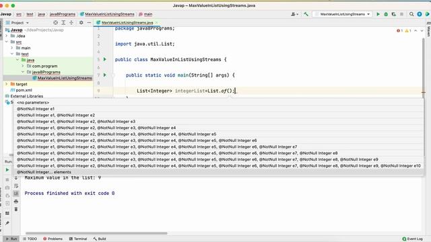Open the Problems tool window tab
Viewport: 431px width, 242px height.
click(53, 239)
